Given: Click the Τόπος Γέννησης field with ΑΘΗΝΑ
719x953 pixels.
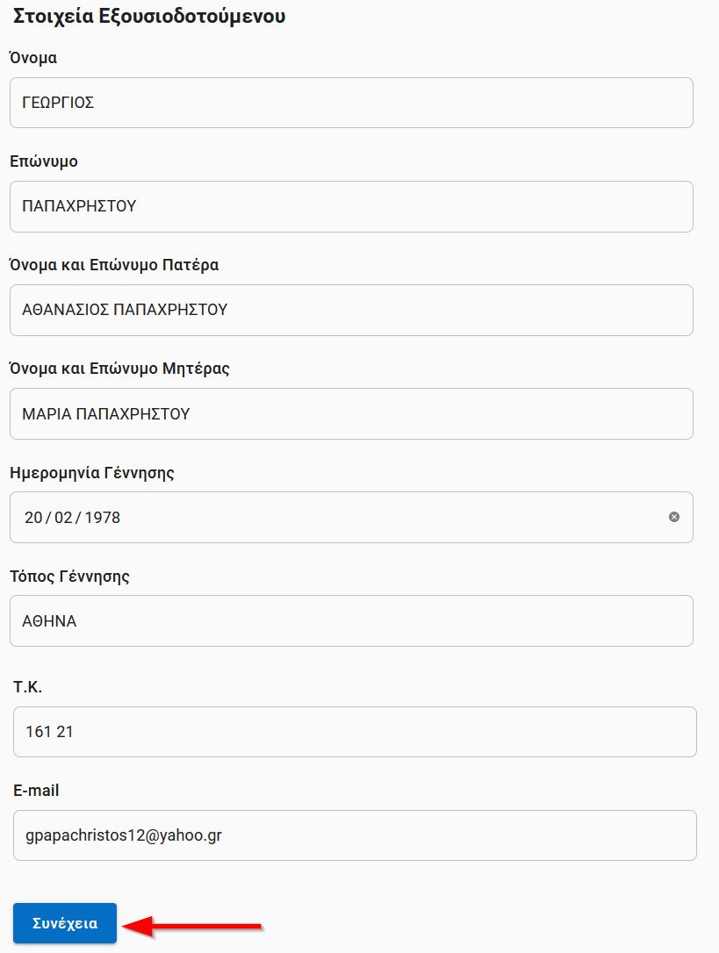Looking at the screenshot, I should [351, 621].
